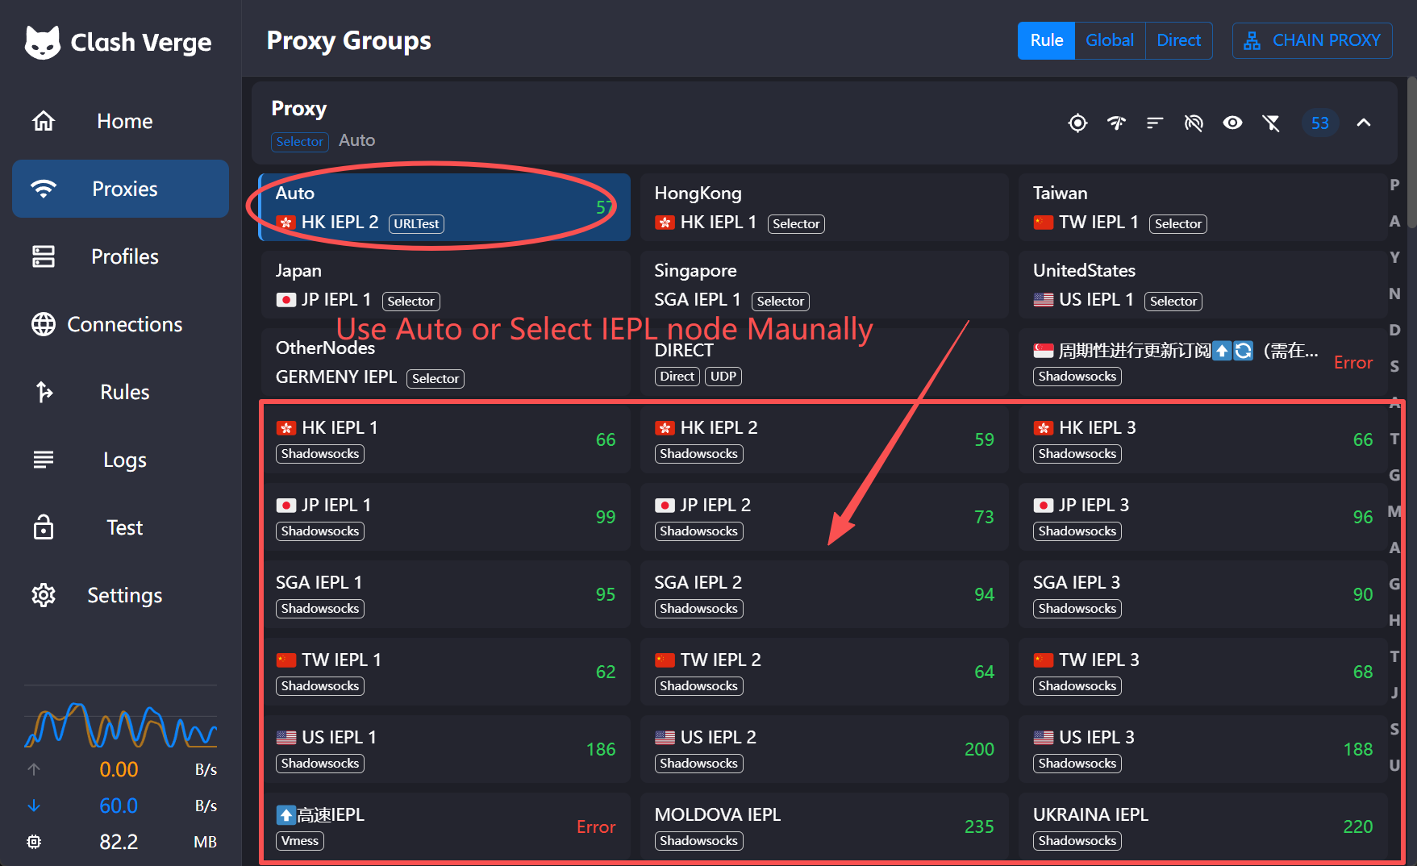The height and width of the screenshot is (866, 1417).
Task: Click the memory chip icon at sidebar bottom
Action: [x=34, y=842]
